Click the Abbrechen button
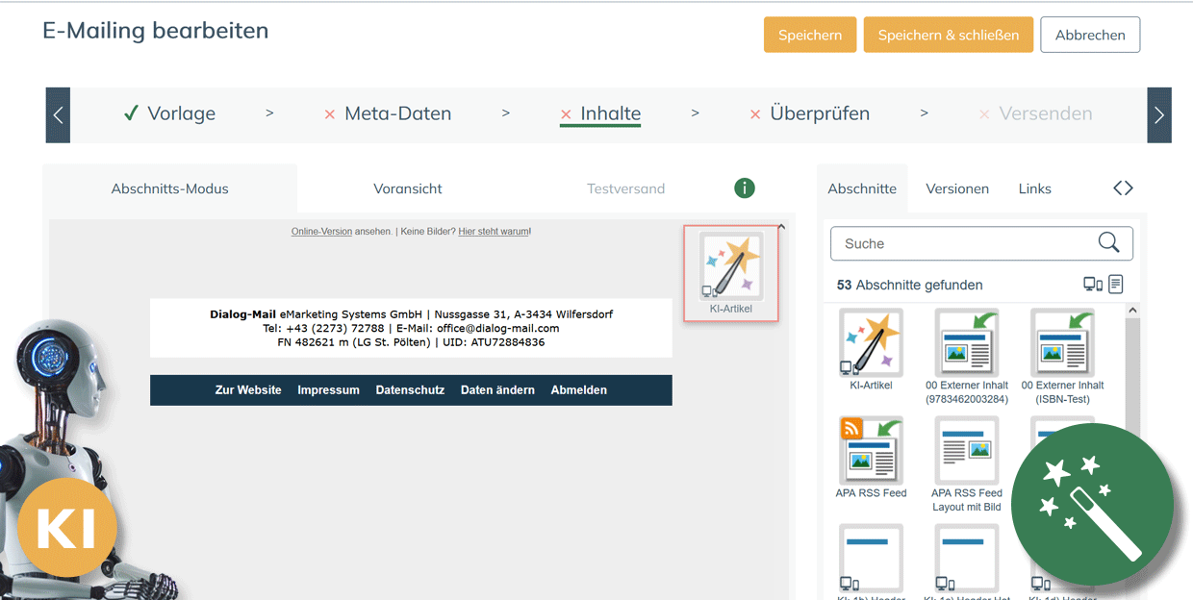This screenshot has width=1193, height=600. click(x=1090, y=35)
